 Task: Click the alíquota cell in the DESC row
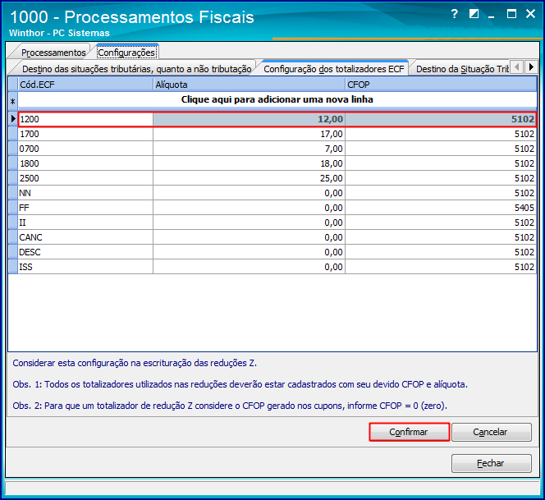(249, 252)
